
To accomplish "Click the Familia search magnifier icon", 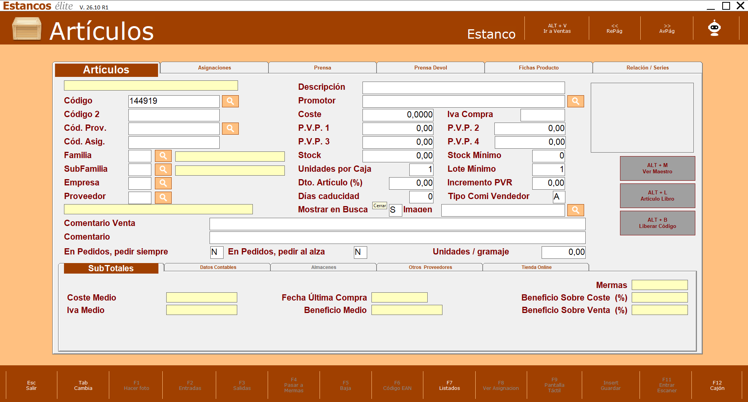I will point(163,156).
